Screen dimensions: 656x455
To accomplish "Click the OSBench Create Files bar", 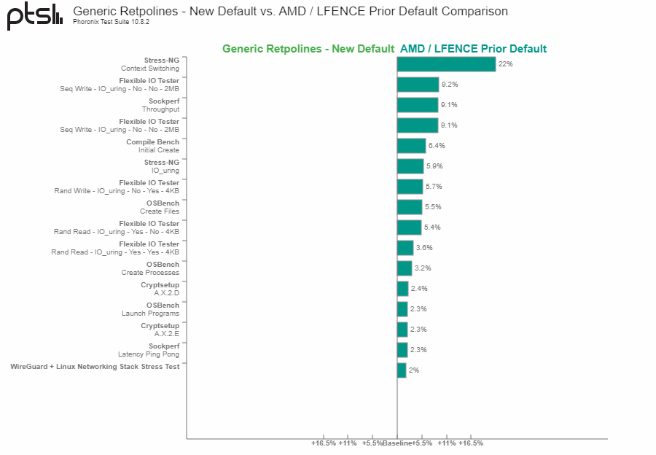I will [410, 207].
